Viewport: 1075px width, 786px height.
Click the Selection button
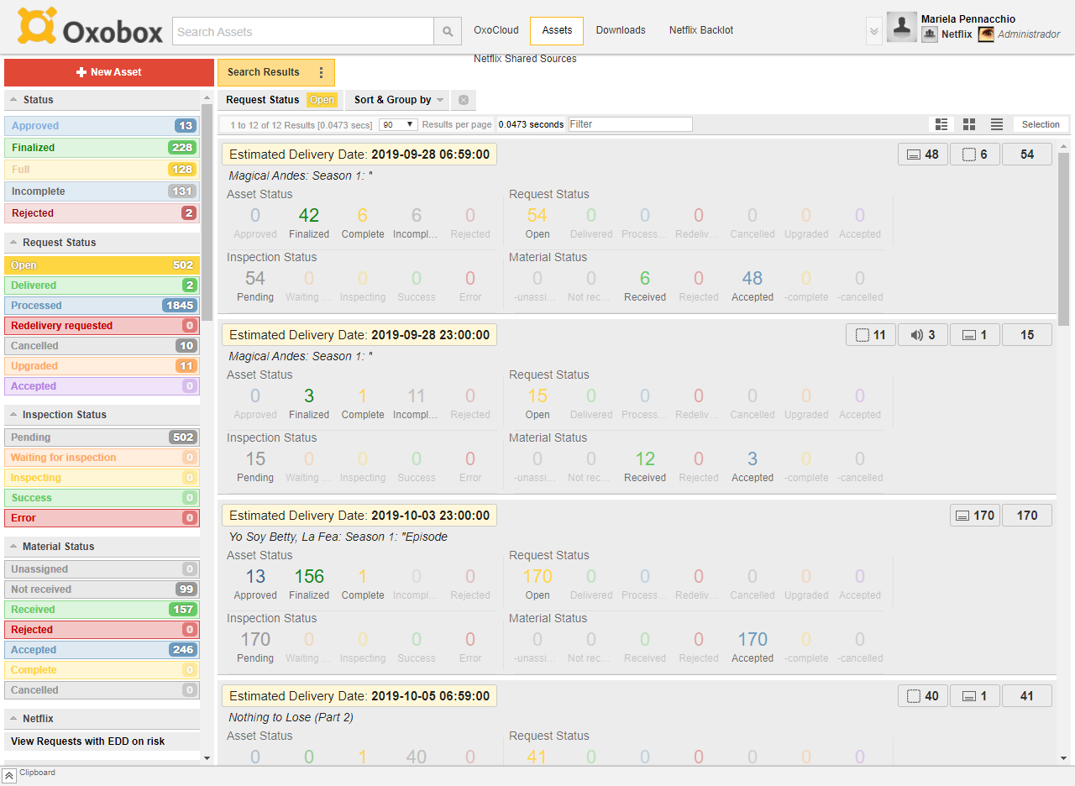tap(1041, 124)
